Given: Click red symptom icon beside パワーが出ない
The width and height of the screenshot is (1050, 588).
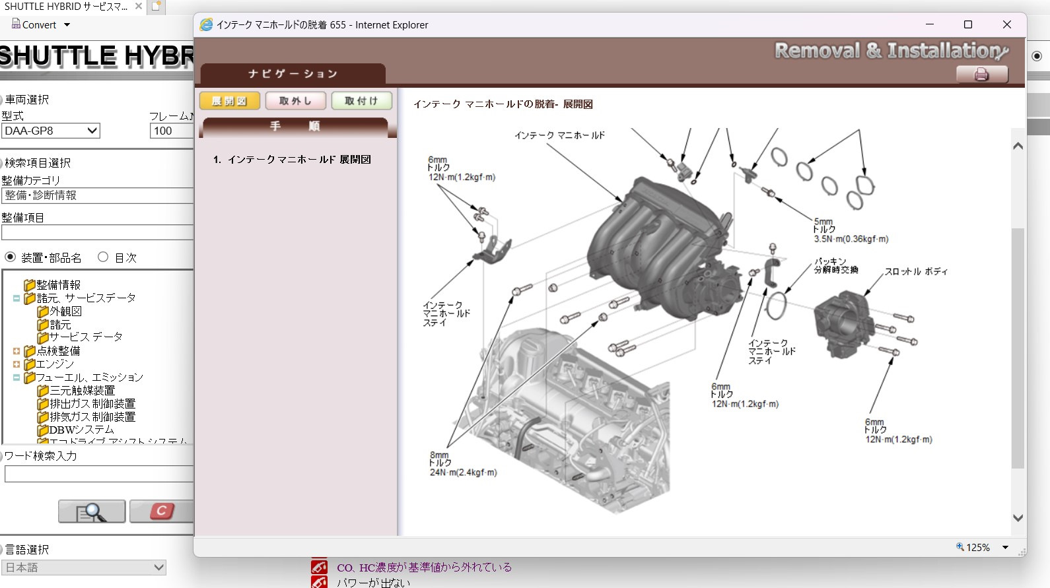Looking at the screenshot, I should coord(319,583).
